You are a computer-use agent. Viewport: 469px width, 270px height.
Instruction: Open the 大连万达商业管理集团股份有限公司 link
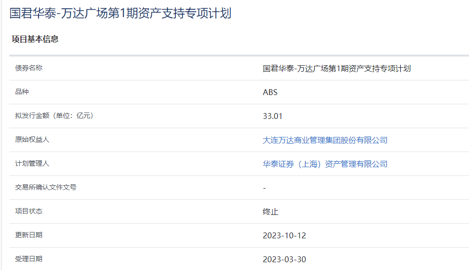click(x=325, y=140)
